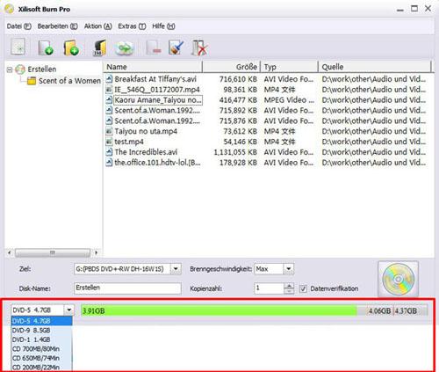Click tree panel scroll left arrow
439x372 pixels.
[x=10, y=252]
